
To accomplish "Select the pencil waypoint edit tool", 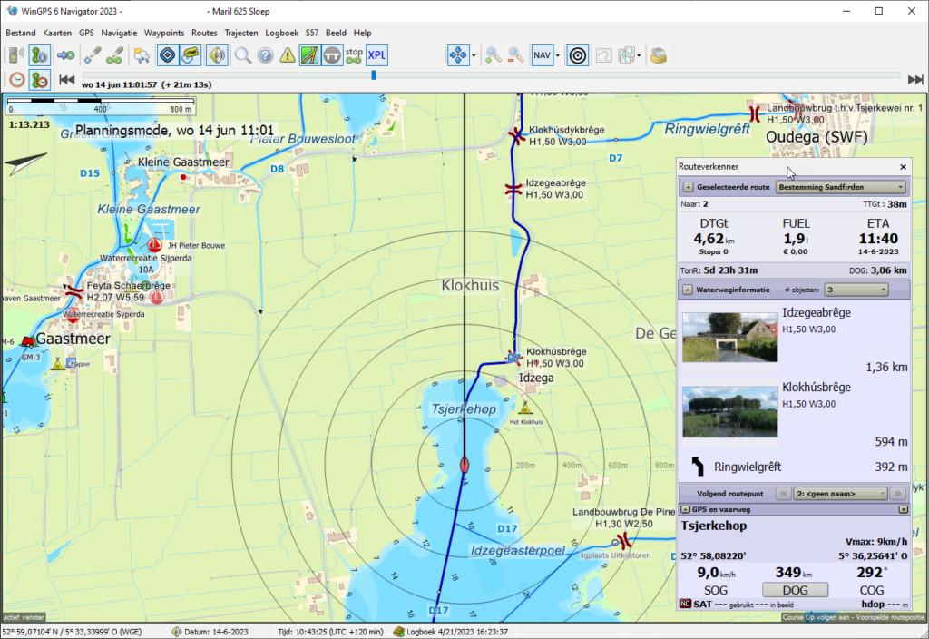I will pyautogui.click(x=92, y=55).
